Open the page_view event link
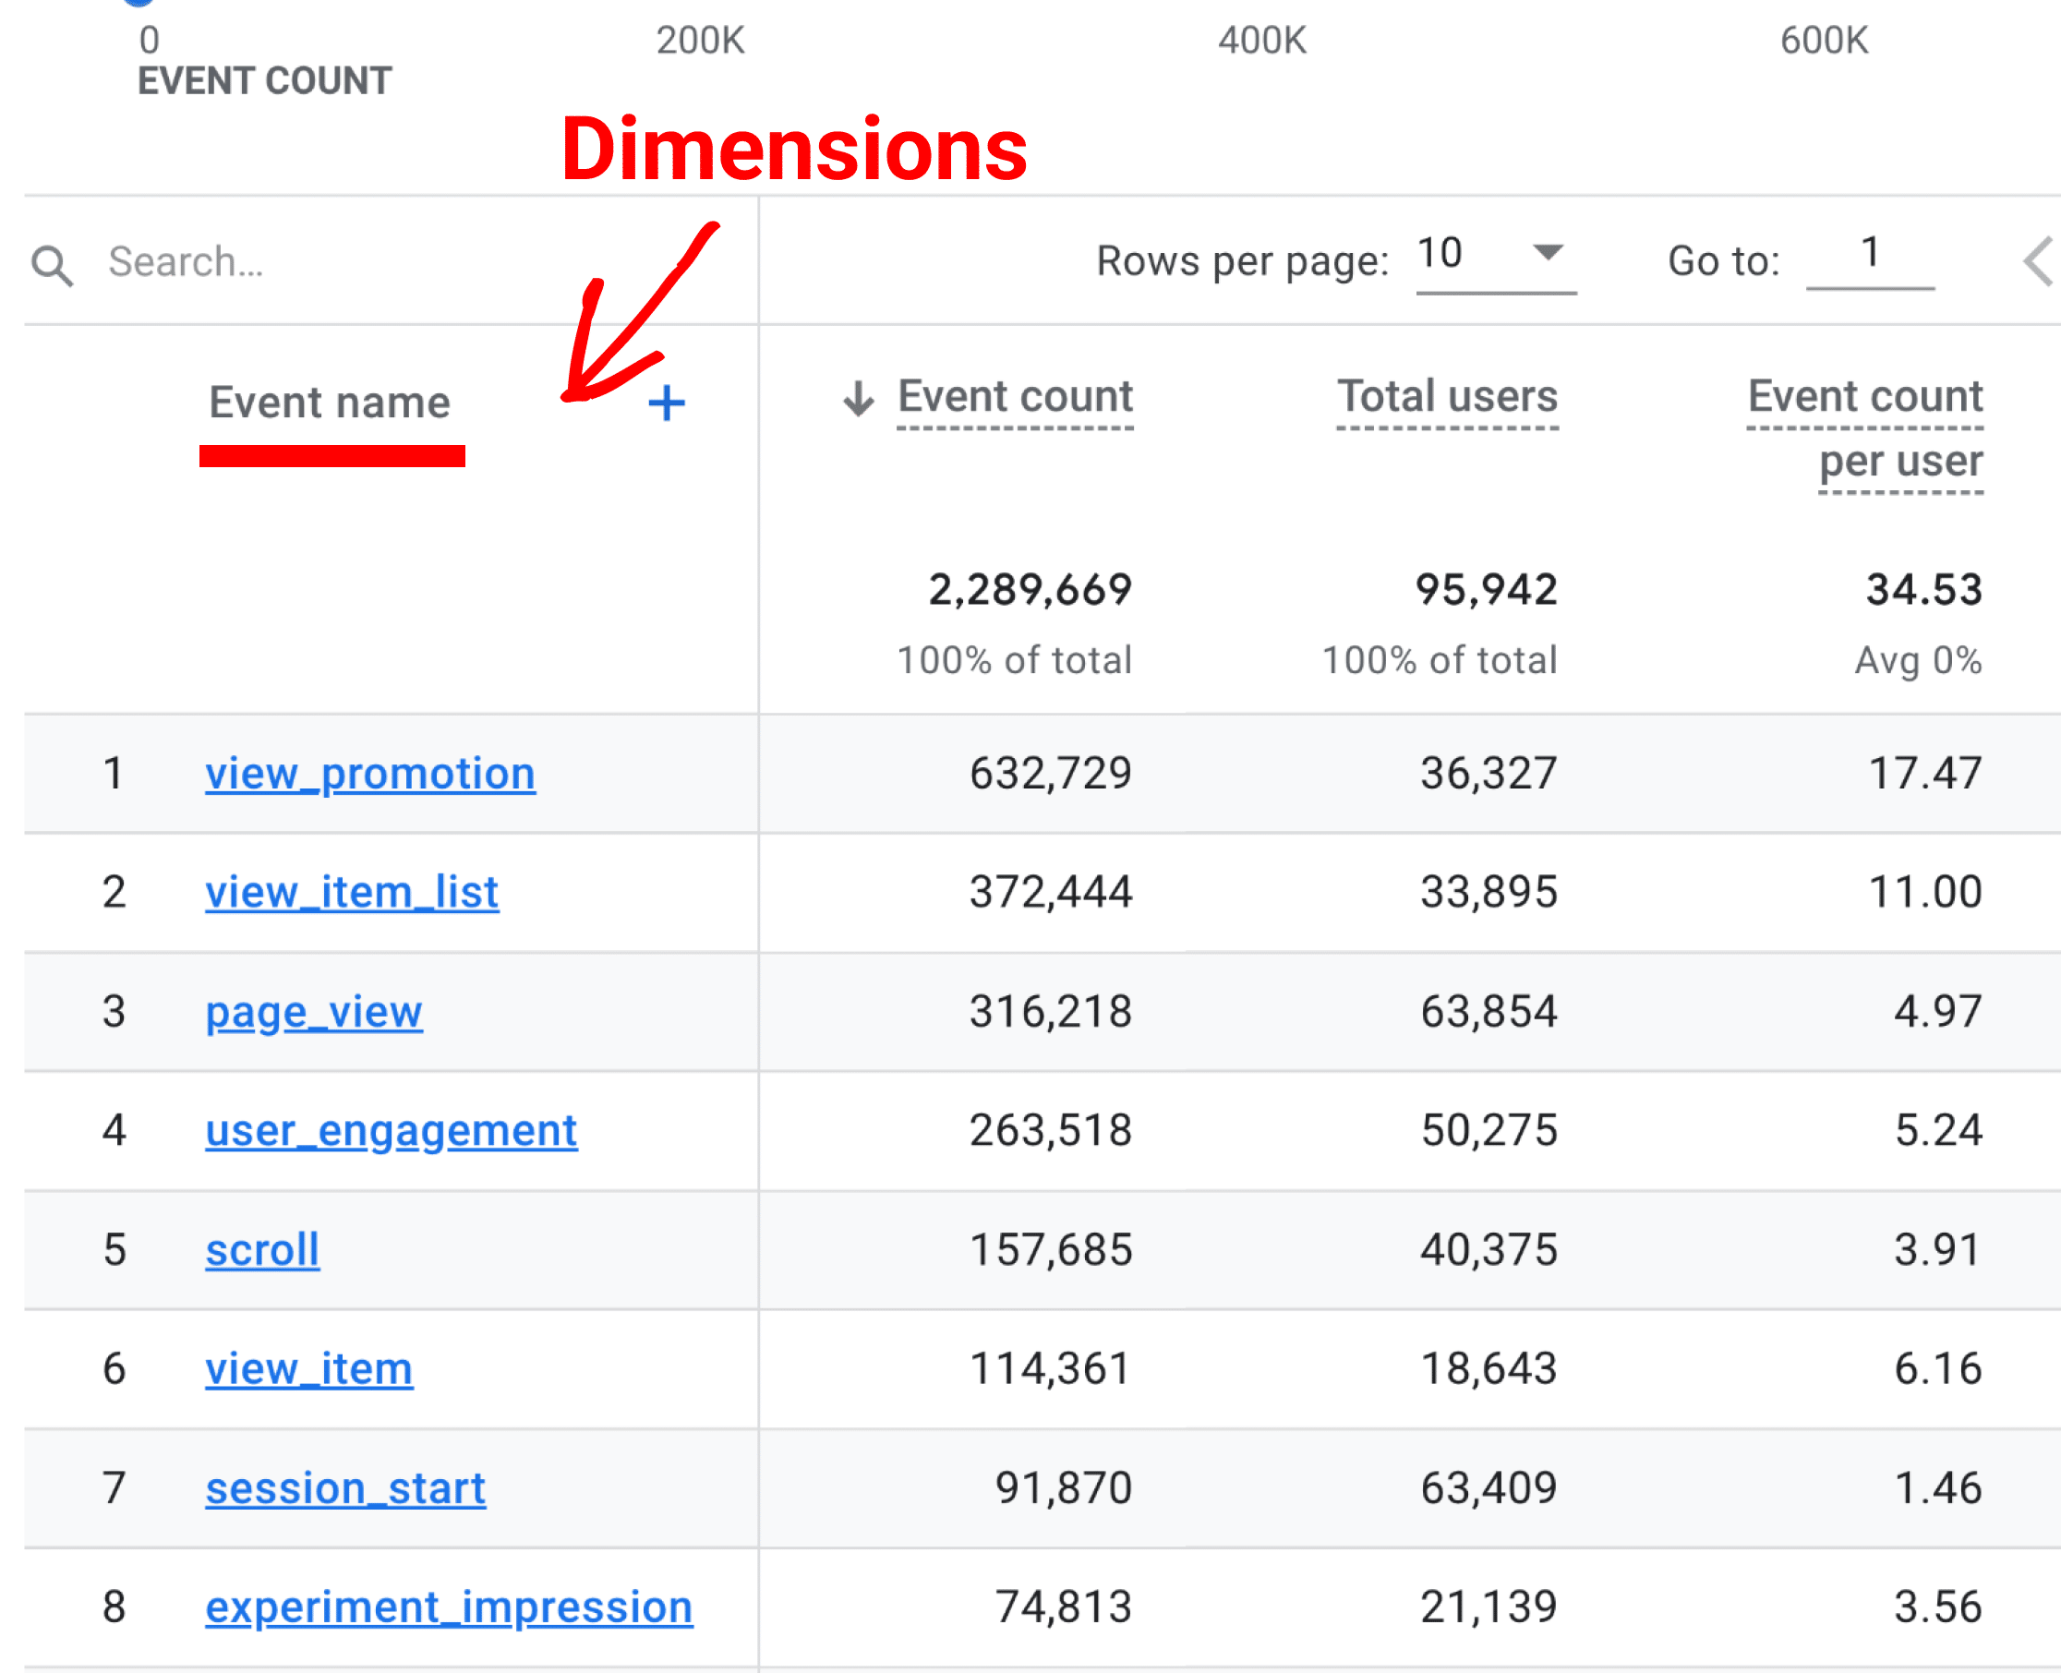Image resolution: width=2061 pixels, height=1673 pixels. click(313, 1012)
